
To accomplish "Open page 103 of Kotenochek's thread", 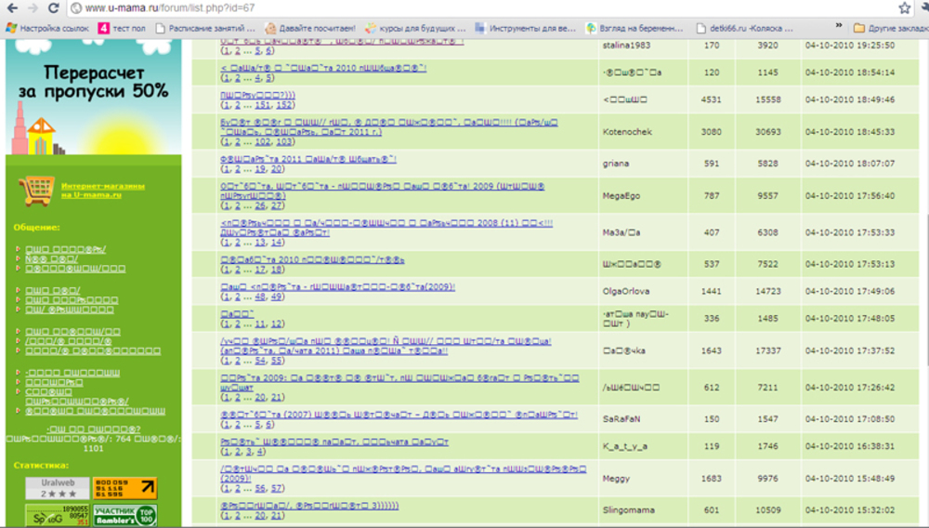I will 285,142.
